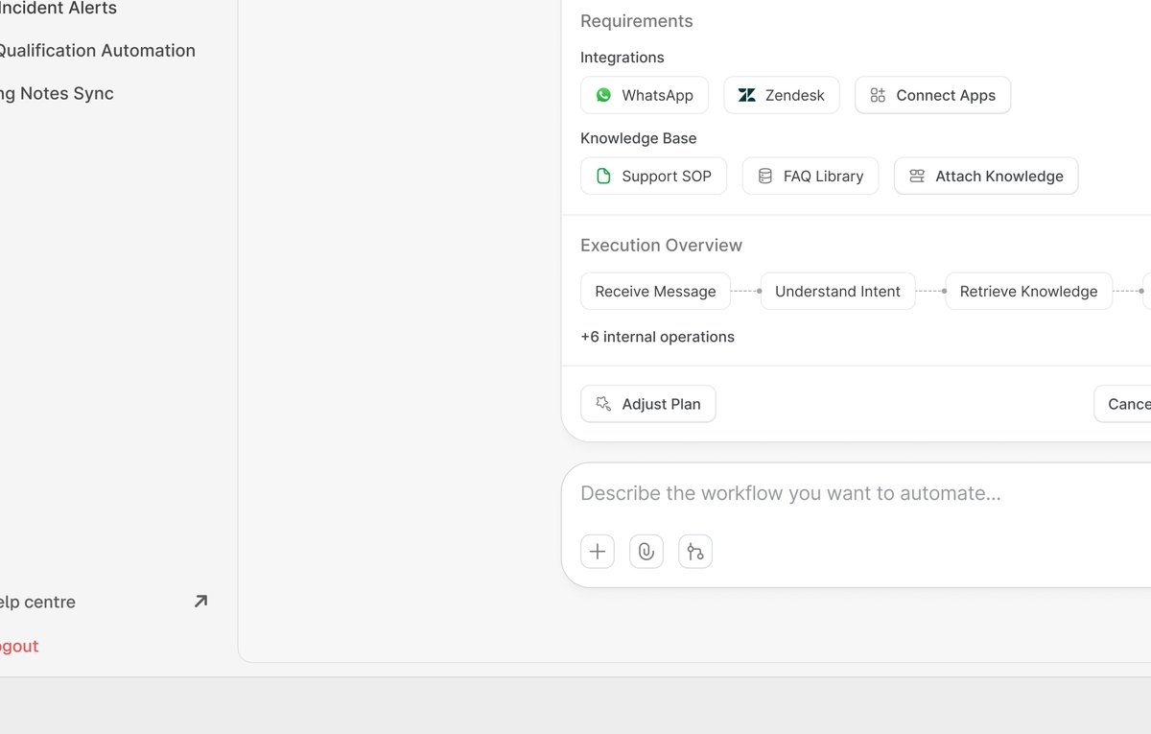Click the Connect Apps grid icon
This screenshot has width=1151, height=734.
tap(878, 95)
